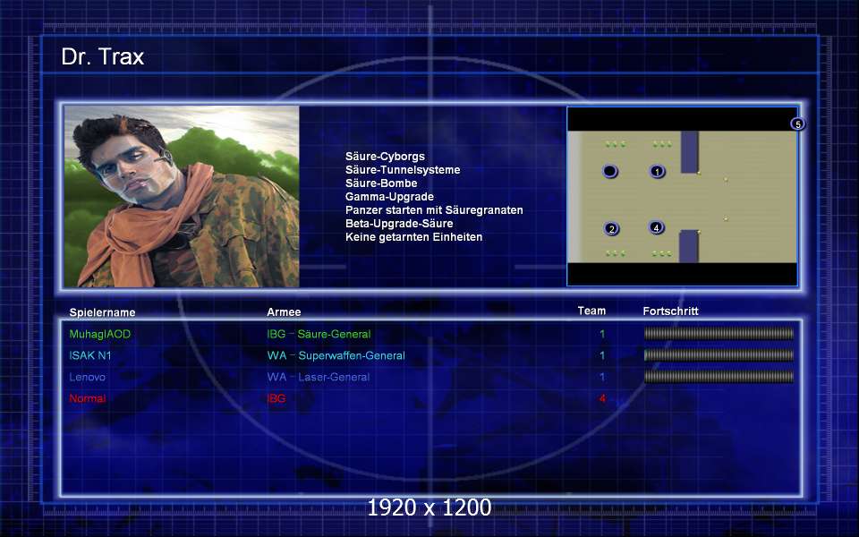This screenshot has width=859, height=537.
Task: Click the 'Fortschritt' column header
Action: [670, 311]
